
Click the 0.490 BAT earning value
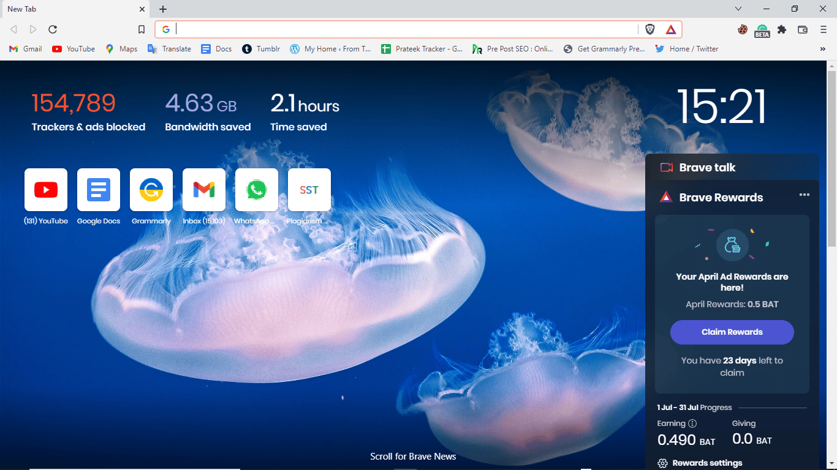pos(686,440)
